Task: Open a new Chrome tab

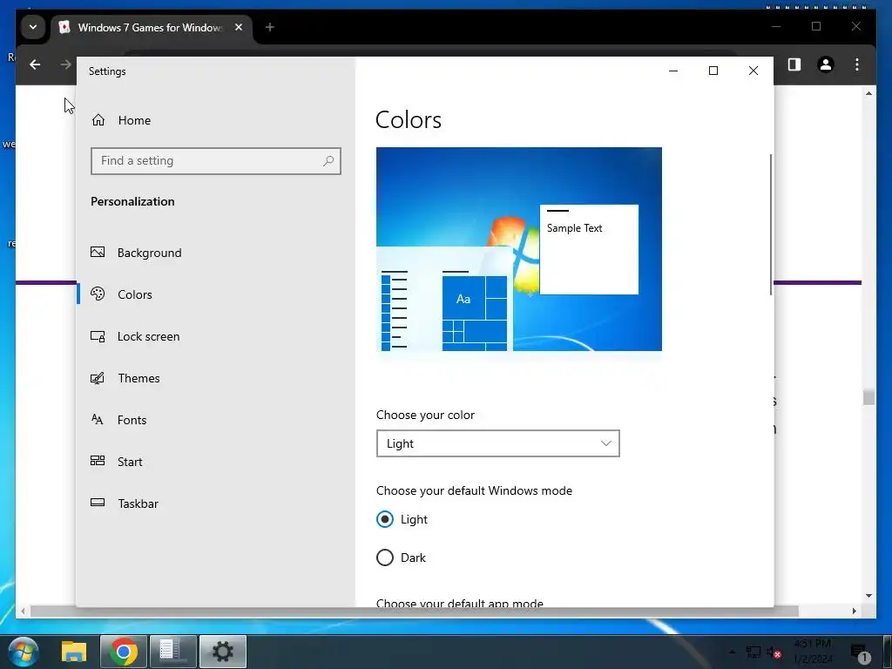Action: click(x=270, y=27)
